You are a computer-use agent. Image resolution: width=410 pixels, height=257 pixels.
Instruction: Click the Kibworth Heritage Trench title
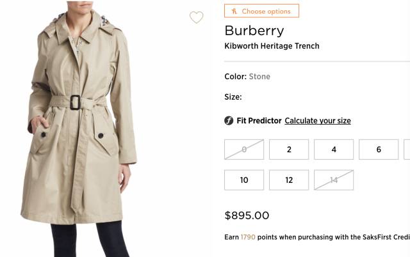pyautogui.click(x=272, y=46)
